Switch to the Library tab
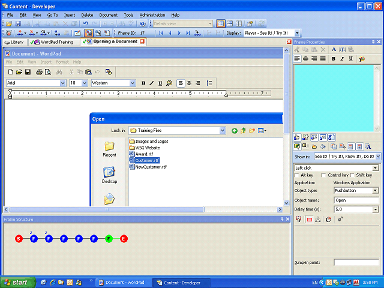 pos(14,42)
